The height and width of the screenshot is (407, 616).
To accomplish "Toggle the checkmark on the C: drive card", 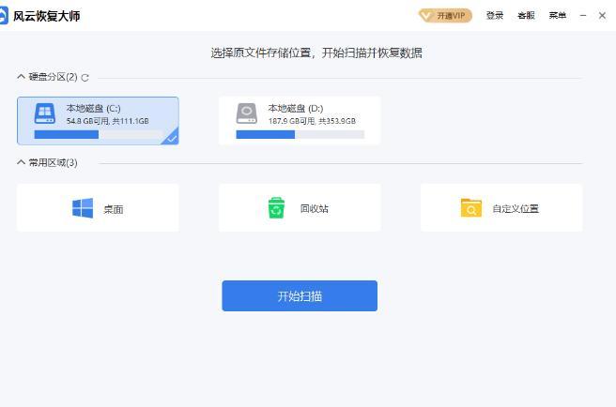I will [172, 138].
